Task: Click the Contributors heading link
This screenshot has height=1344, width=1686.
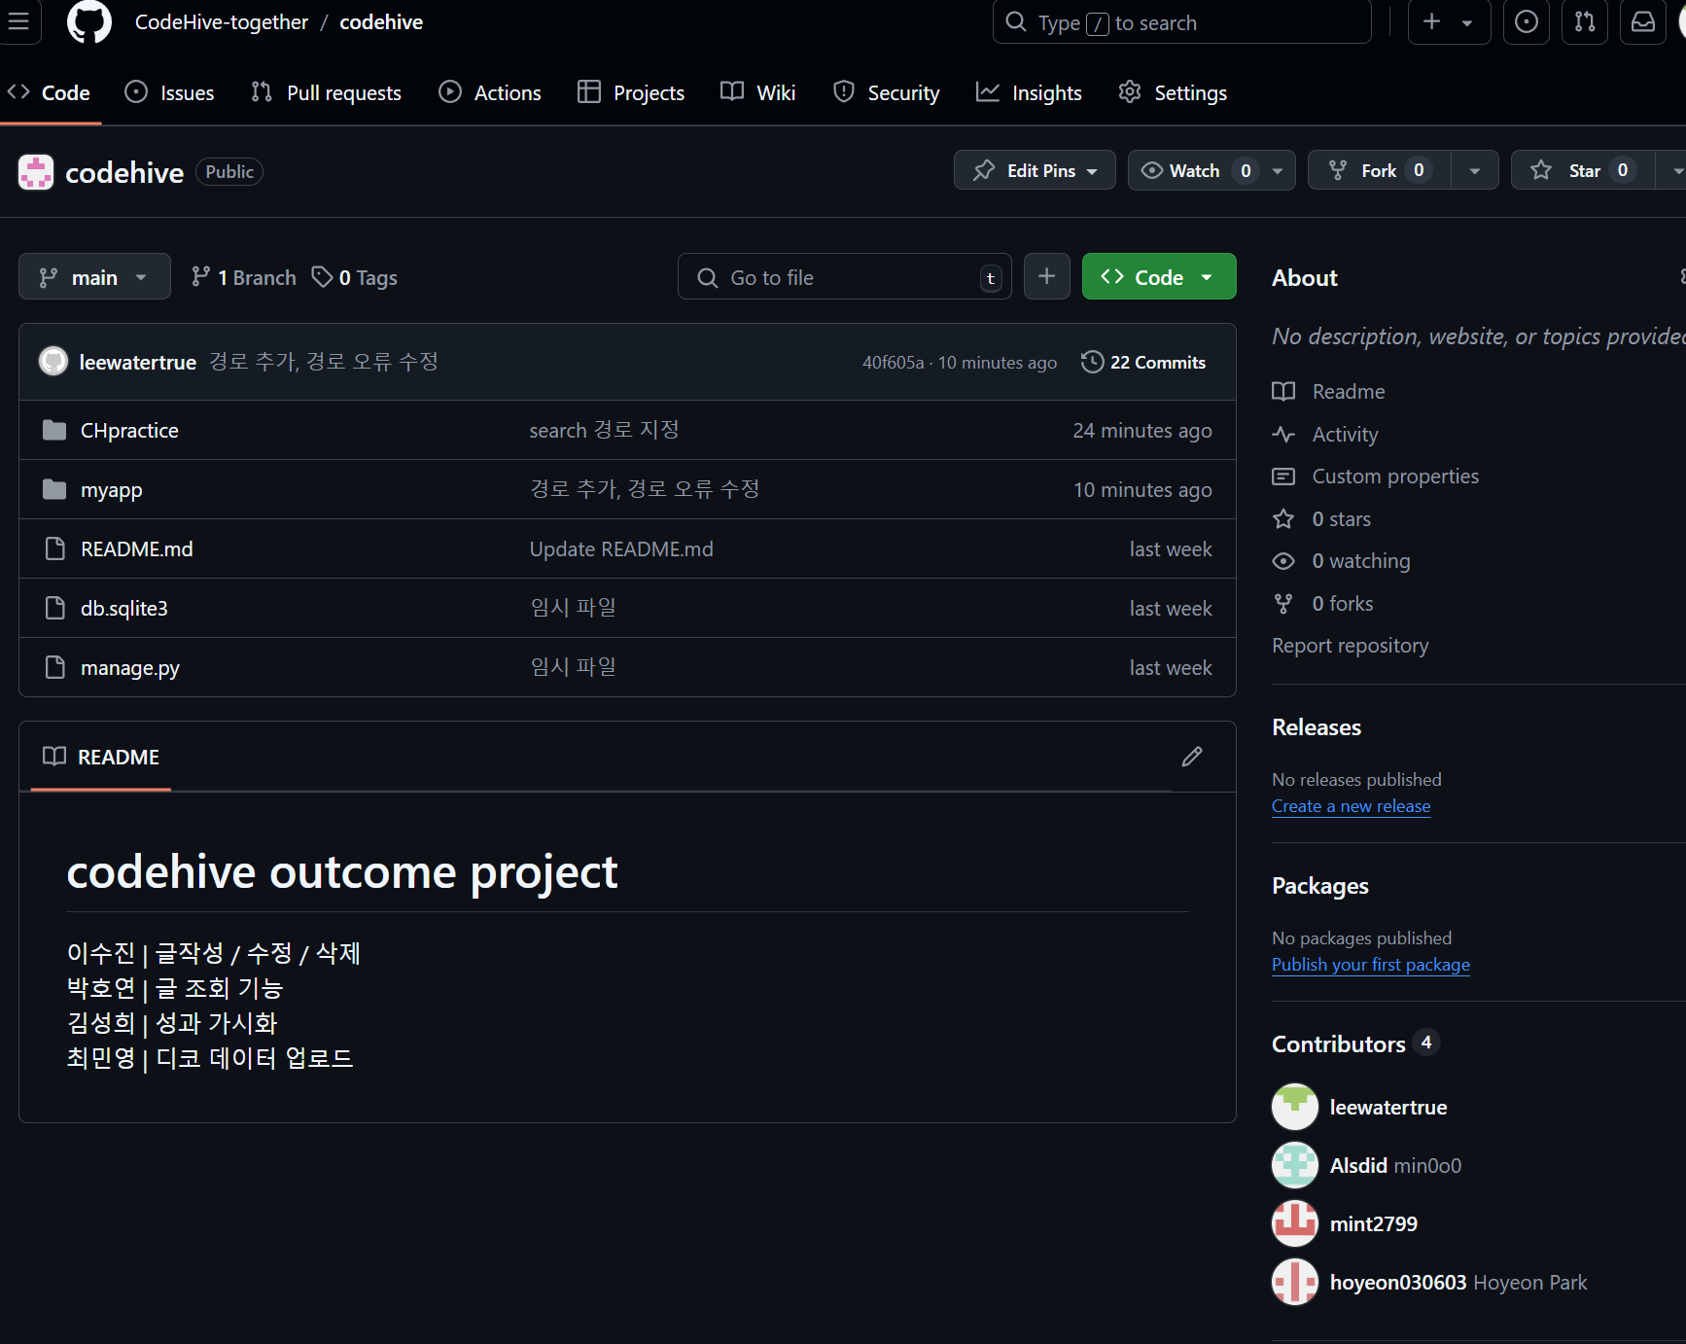Action: point(1339,1043)
